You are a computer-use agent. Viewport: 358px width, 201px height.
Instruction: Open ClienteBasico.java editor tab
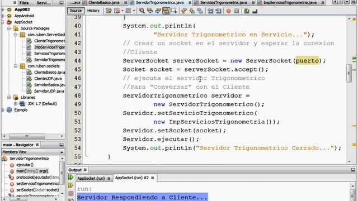pyautogui.click(x=104, y=2)
